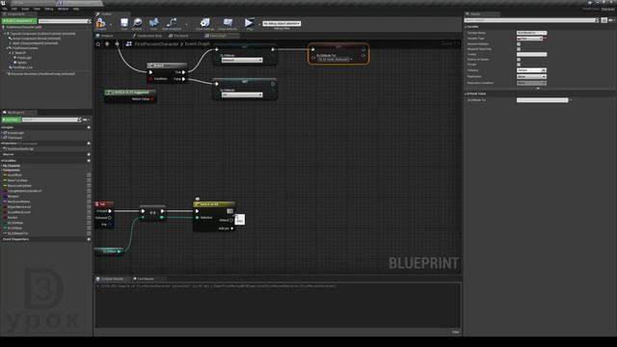Click the Switch on Int node header

click(x=214, y=204)
